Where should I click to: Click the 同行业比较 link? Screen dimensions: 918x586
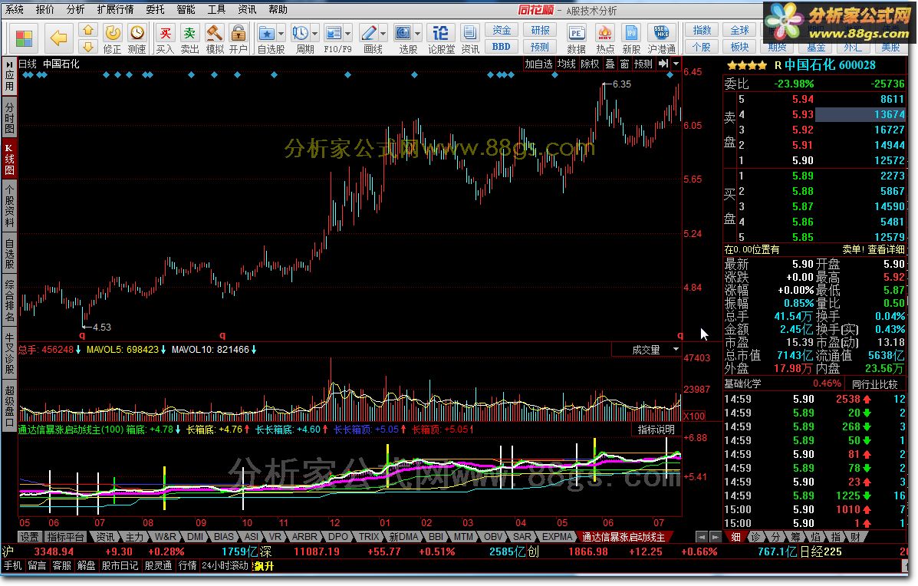[875, 384]
